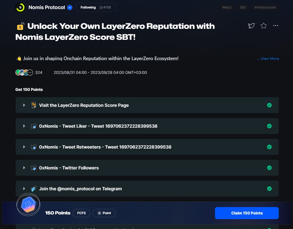Expand the 0xNomis Tweet Retweeters task
Image resolution: width=293 pixels, height=229 pixels.
(x=24, y=147)
